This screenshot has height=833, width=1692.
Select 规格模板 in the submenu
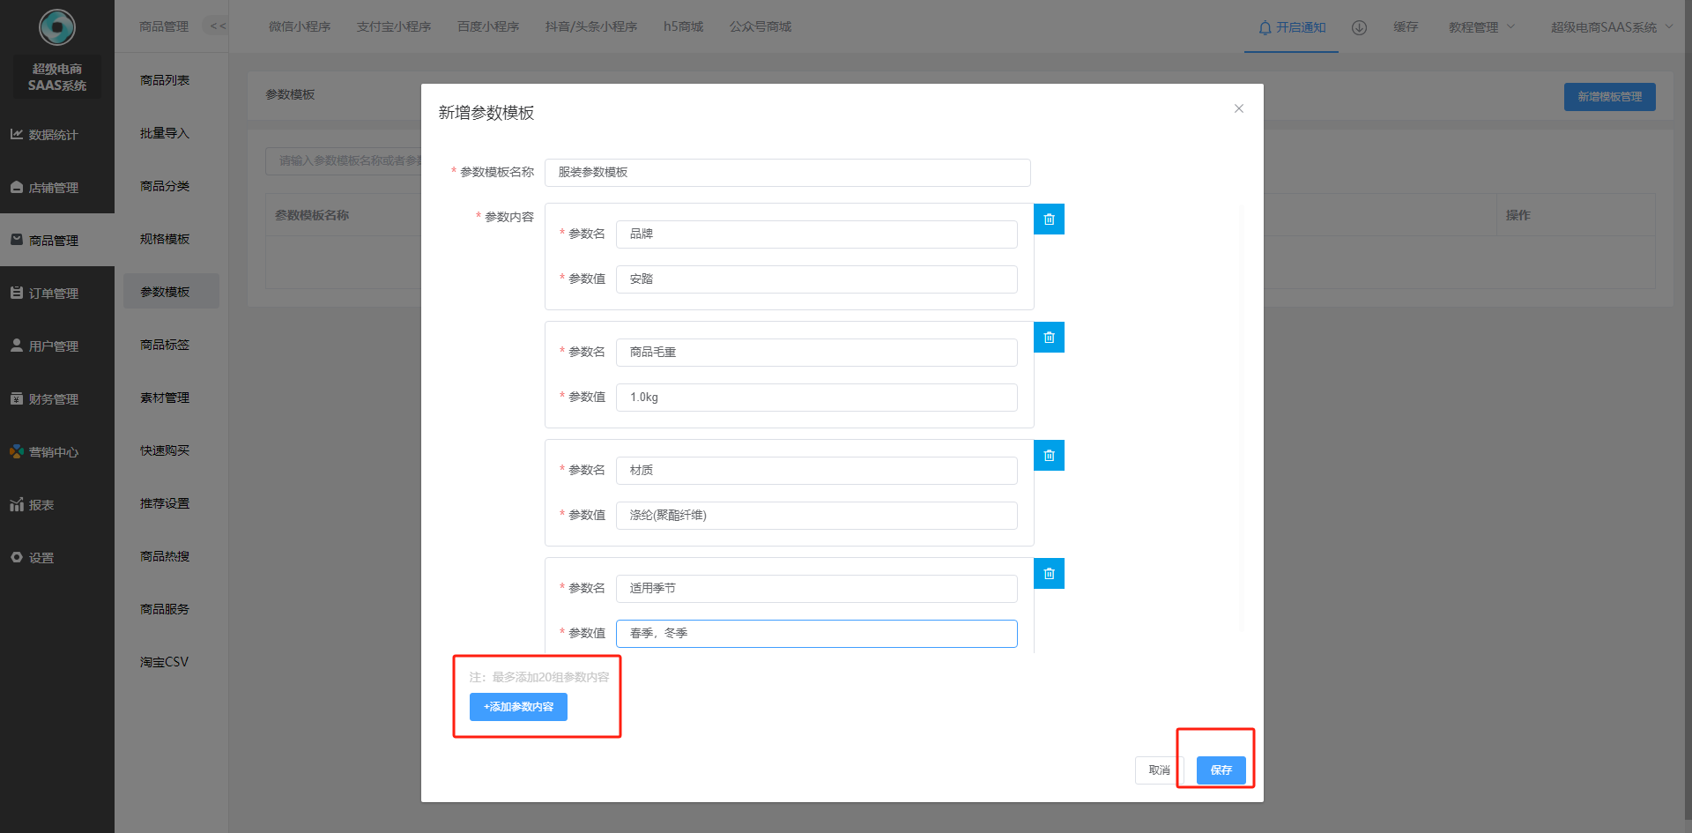[x=165, y=239]
